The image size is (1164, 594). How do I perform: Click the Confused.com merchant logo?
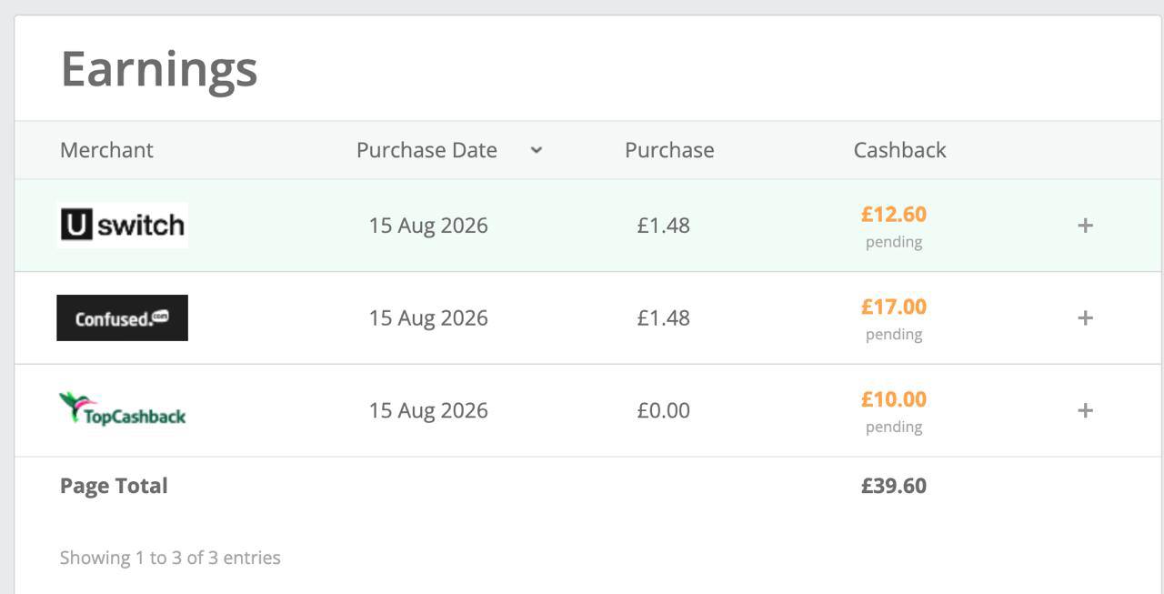[122, 317]
